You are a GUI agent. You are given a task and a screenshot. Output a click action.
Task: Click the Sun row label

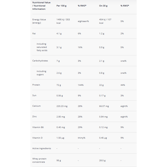[35, 95]
